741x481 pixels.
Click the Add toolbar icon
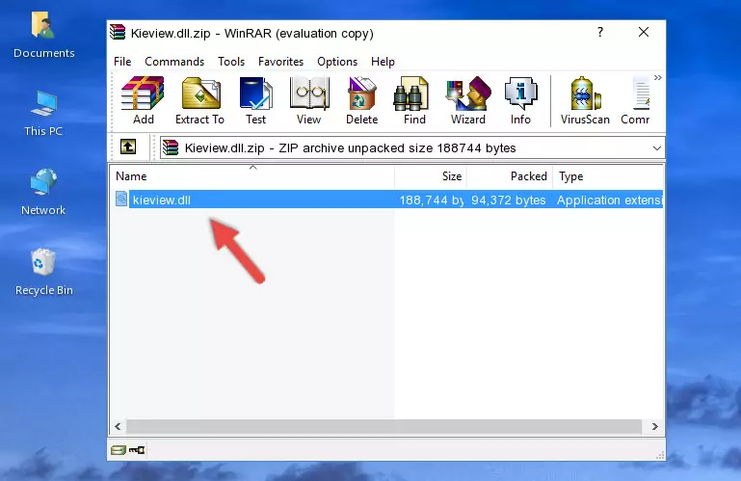point(143,101)
